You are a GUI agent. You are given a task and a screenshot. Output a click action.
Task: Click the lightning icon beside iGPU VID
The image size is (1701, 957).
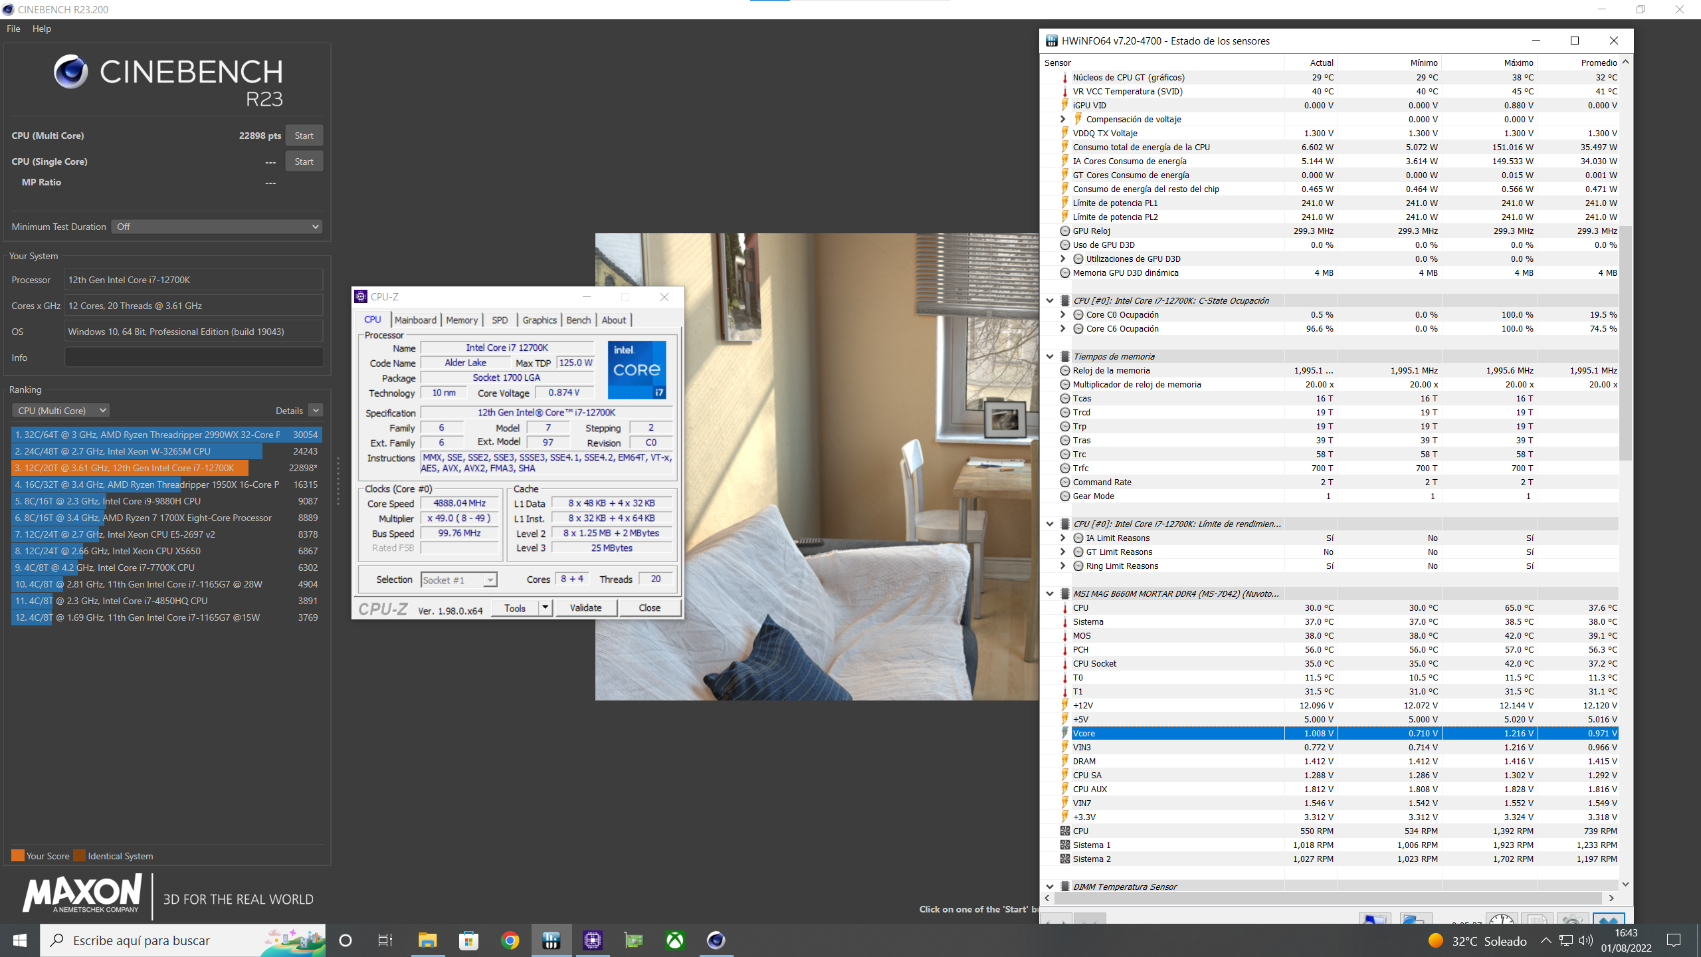pos(1065,105)
